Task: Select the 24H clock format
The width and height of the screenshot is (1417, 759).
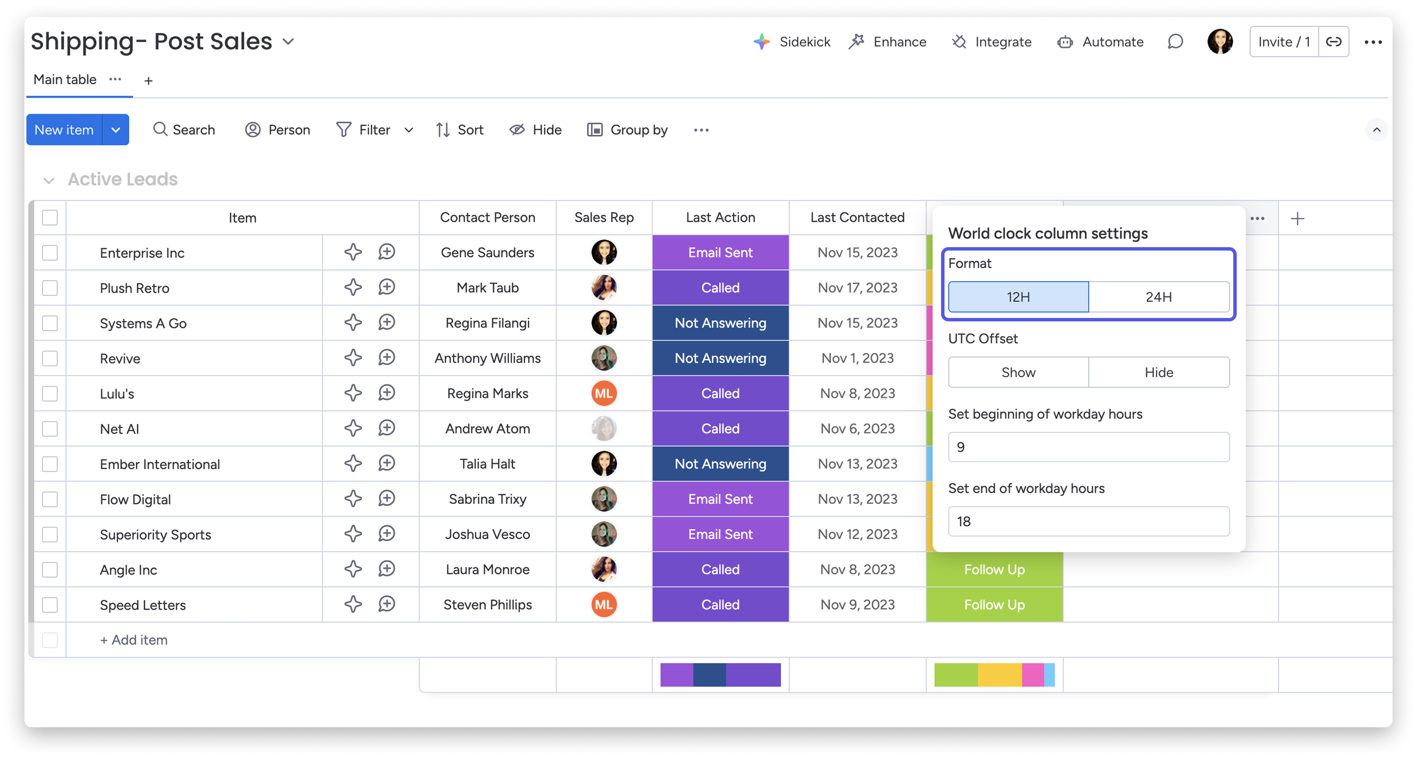Action: coord(1159,297)
